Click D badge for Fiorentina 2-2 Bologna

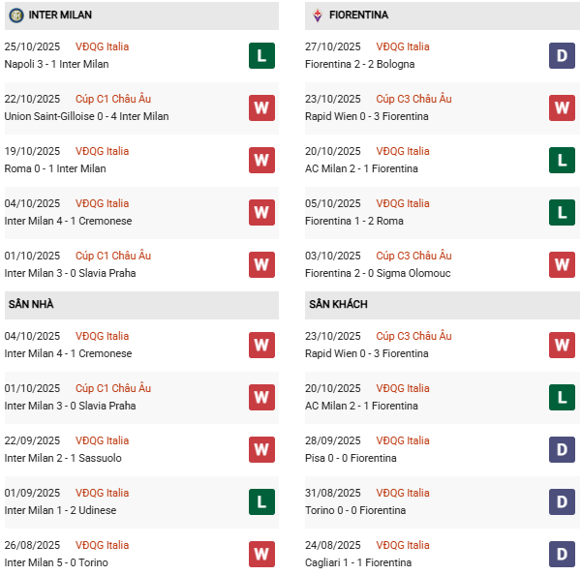(x=562, y=55)
